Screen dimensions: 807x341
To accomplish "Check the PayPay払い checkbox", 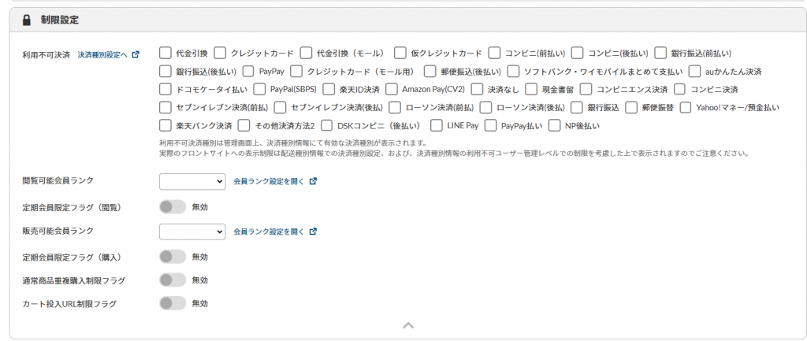I will 490,125.
